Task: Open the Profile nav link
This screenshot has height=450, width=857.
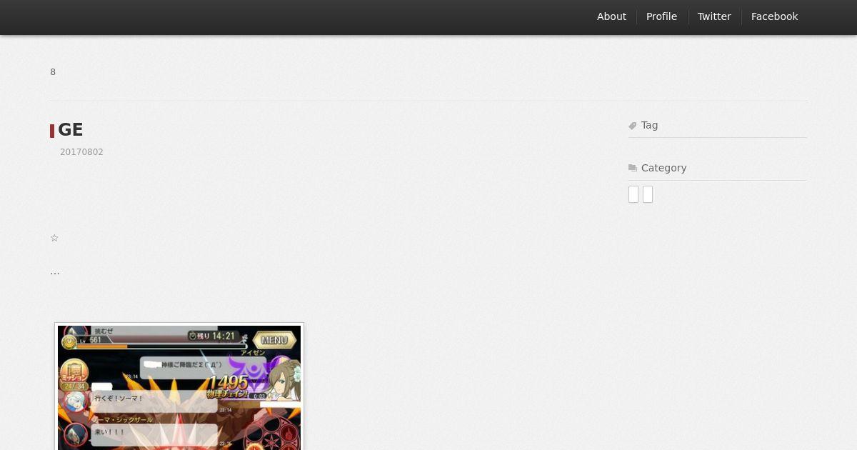Action: click(x=661, y=16)
